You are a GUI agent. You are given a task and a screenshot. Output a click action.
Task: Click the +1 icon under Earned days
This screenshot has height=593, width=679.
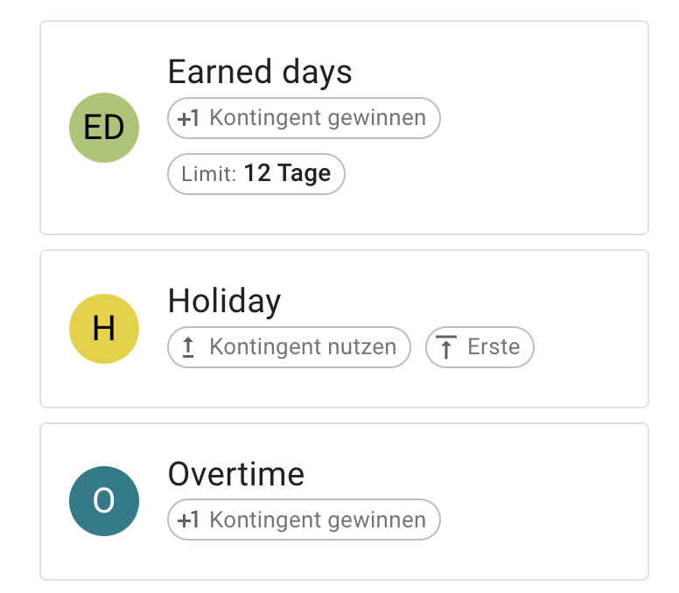click(188, 118)
